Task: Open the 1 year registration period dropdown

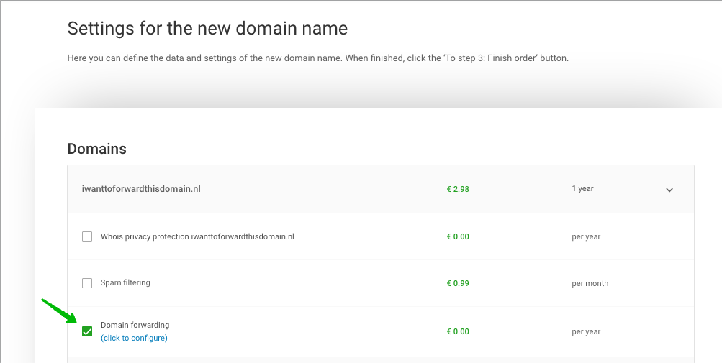Action: pos(626,190)
